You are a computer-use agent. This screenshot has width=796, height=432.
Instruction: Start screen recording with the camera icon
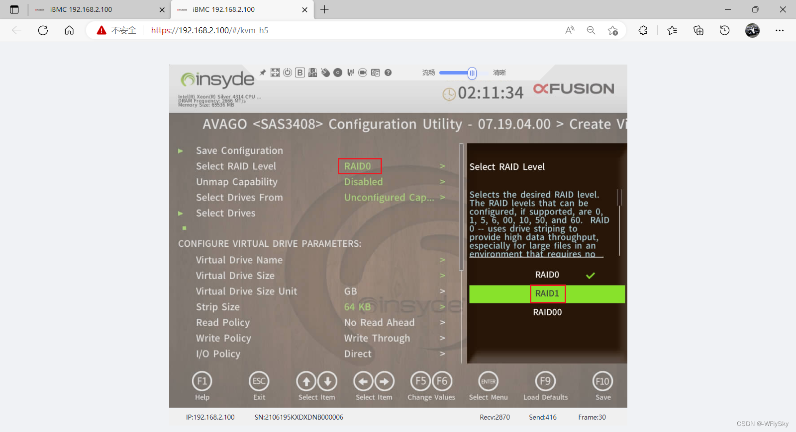tap(363, 72)
